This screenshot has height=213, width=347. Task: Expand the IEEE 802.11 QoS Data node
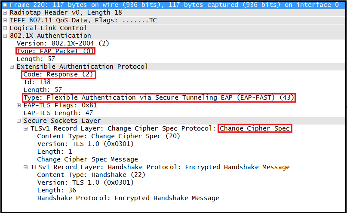click(5, 20)
